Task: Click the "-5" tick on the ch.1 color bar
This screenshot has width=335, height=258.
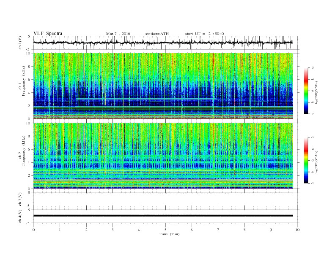Action: (312, 91)
